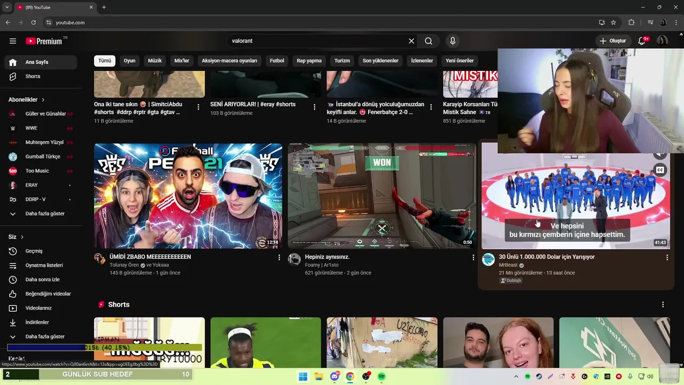Open İndirilenler in sidebar
Screen dimensions: 684x385
tap(41, 322)
